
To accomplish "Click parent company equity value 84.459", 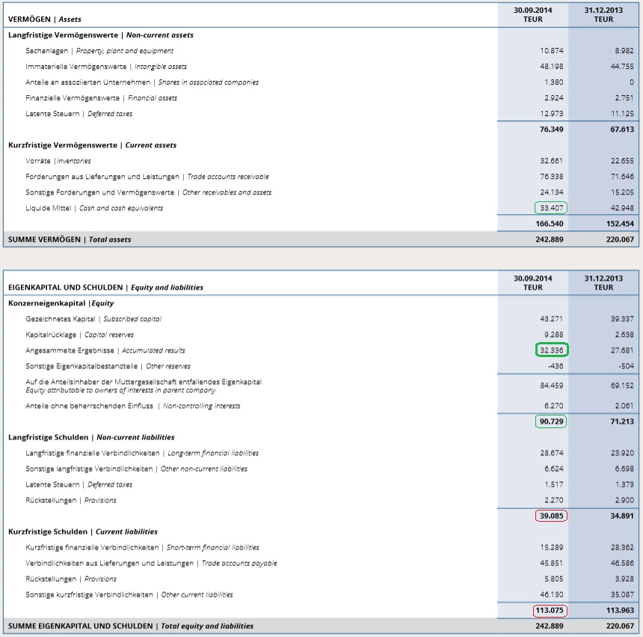I will [x=552, y=385].
